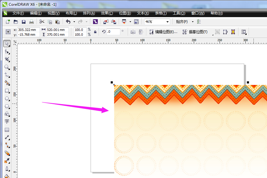Open the Bitmap Color Mask icon
Viewport: 267px width, 178px height.
pos(233,32)
